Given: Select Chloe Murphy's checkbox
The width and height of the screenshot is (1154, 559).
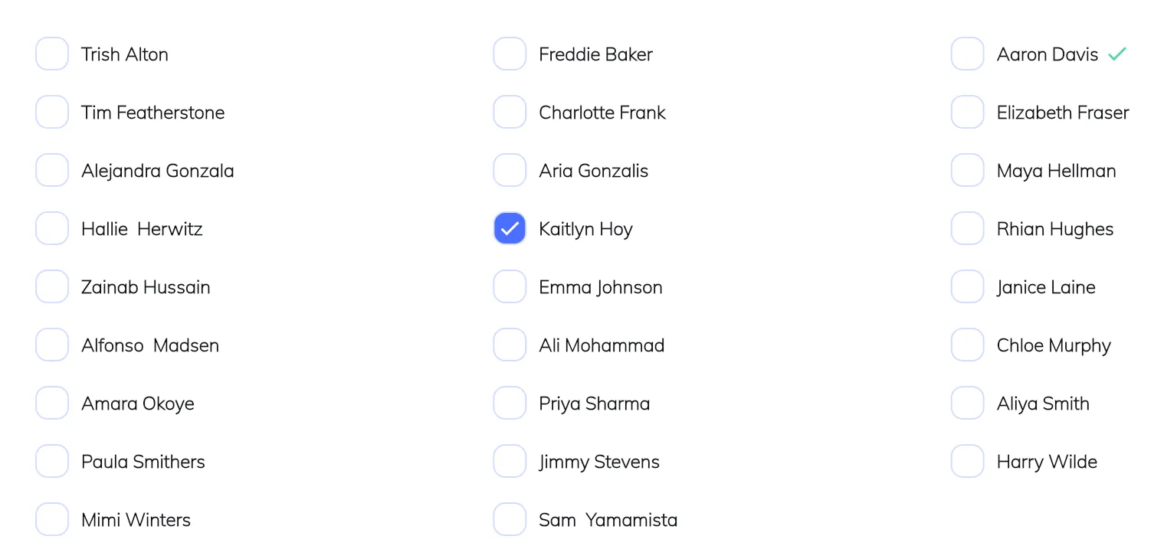Looking at the screenshot, I should coord(967,345).
